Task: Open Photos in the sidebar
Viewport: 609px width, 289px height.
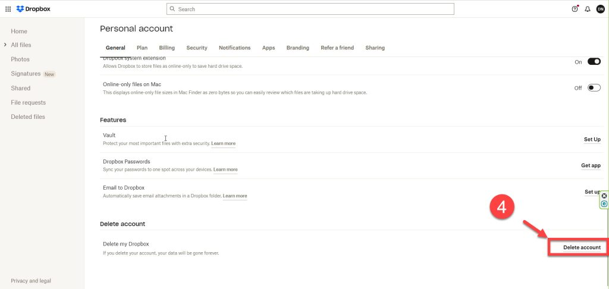Action: (x=20, y=59)
